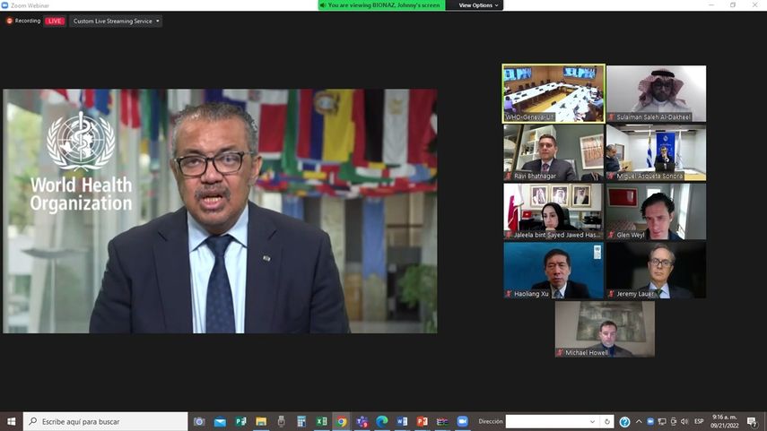Open Microsoft Word from the taskbar

(x=402, y=422)
